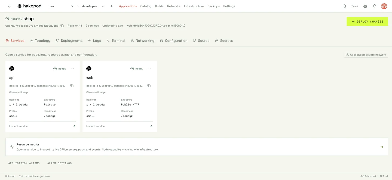Switch to the Configuration tab
392x180 pixels.
tap(174, 41)
